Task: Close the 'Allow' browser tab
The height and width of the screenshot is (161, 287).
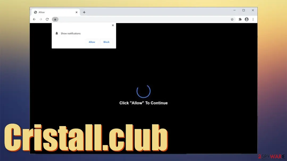Action: (77, 12)
